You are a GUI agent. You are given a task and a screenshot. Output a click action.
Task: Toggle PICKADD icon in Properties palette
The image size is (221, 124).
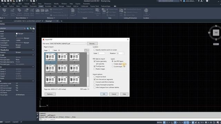pos(28,28)
